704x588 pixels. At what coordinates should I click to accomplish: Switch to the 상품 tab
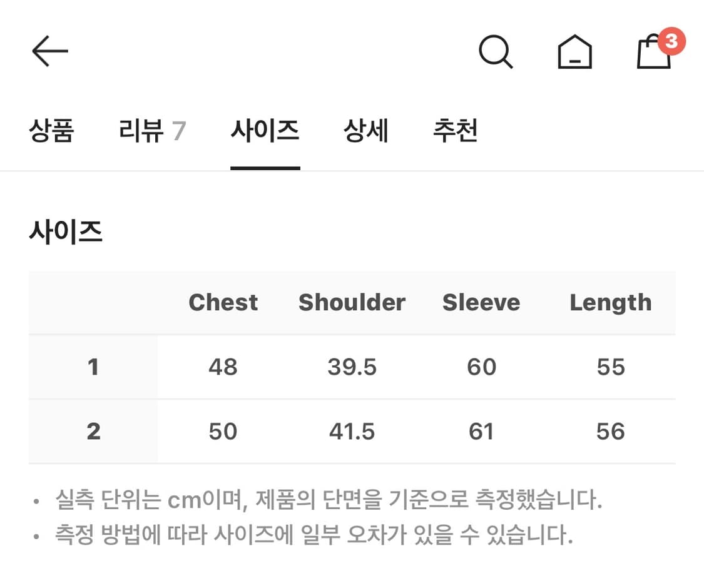pyautogui.click(x=53, y=131)
